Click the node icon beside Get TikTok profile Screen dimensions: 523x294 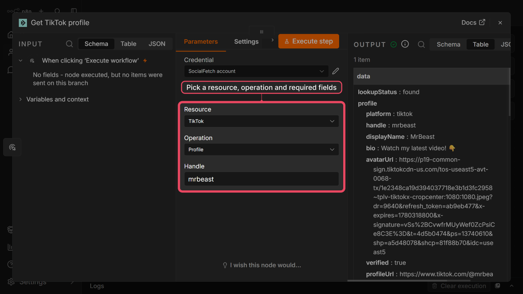click(23, 23)
